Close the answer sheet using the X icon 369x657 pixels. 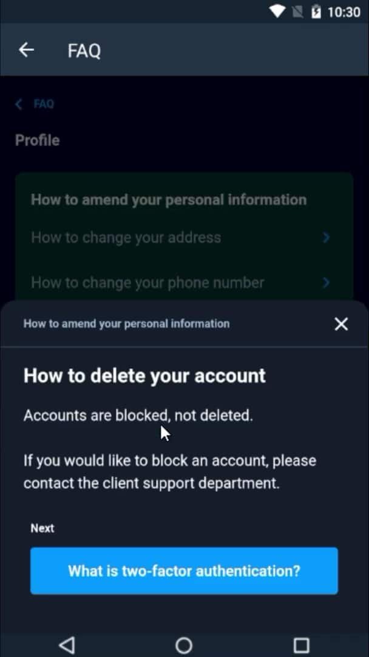[341, 324]
